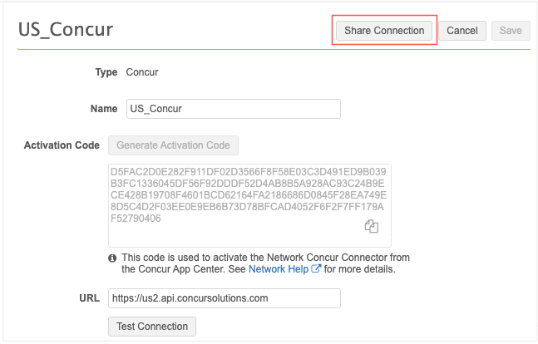The height and width of the screenshot is (344, 538).
Task: Cancel editing the connection
Action: click(x=461, y=31)
